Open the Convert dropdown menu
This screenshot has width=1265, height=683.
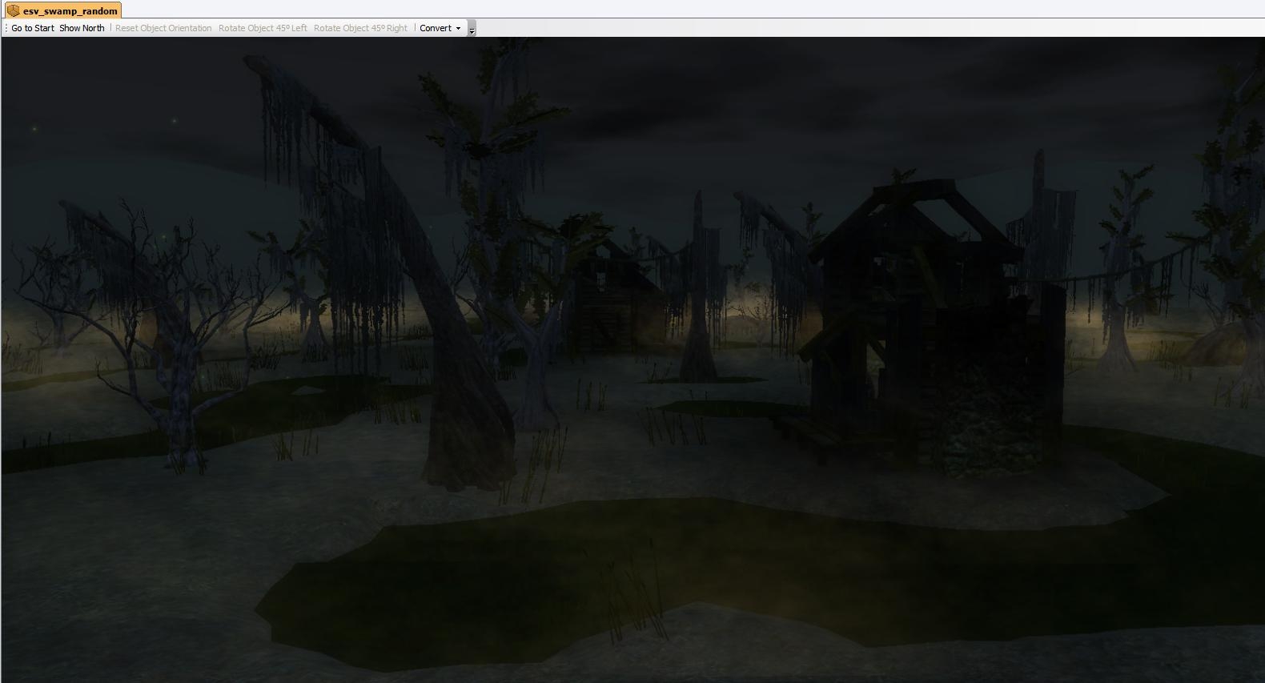[440, 28]
